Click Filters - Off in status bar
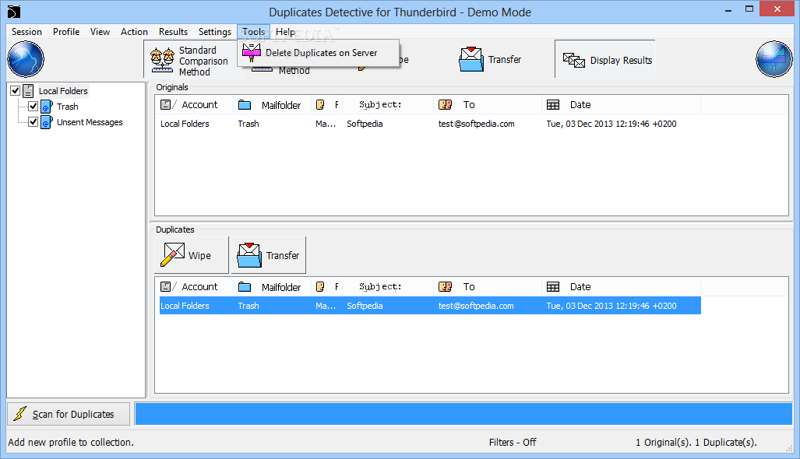The width and height of the screenshot is (800, 459). tap(513, 442)
